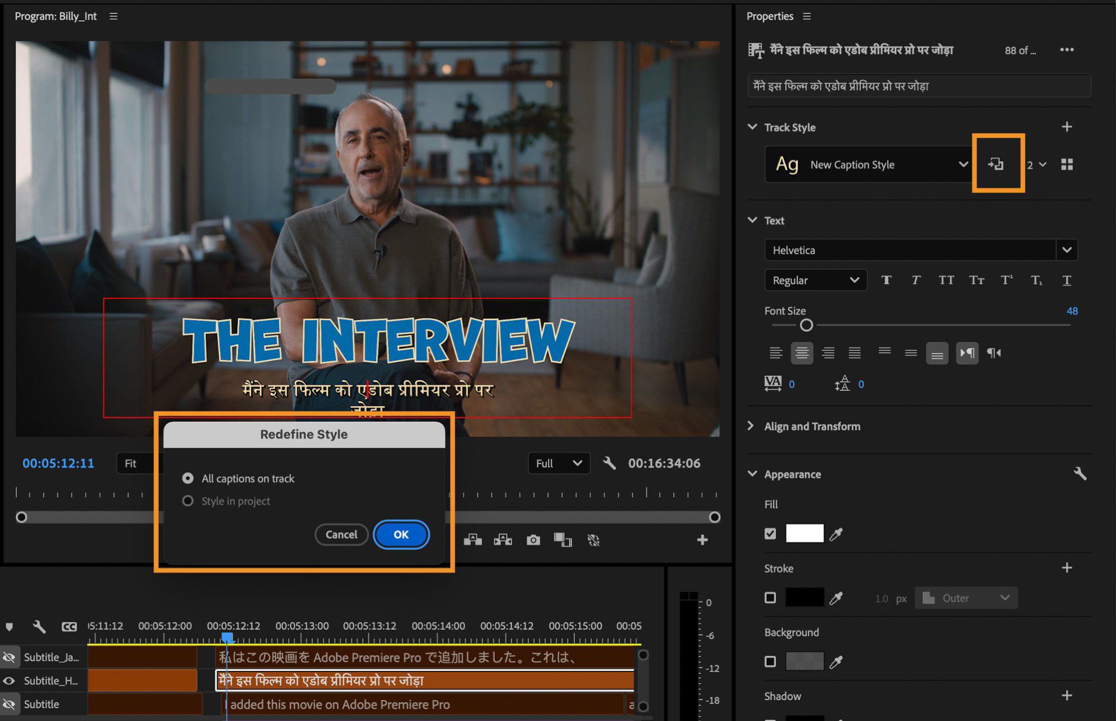
Task: Select the All captions on track radio button
Action: 188,478
